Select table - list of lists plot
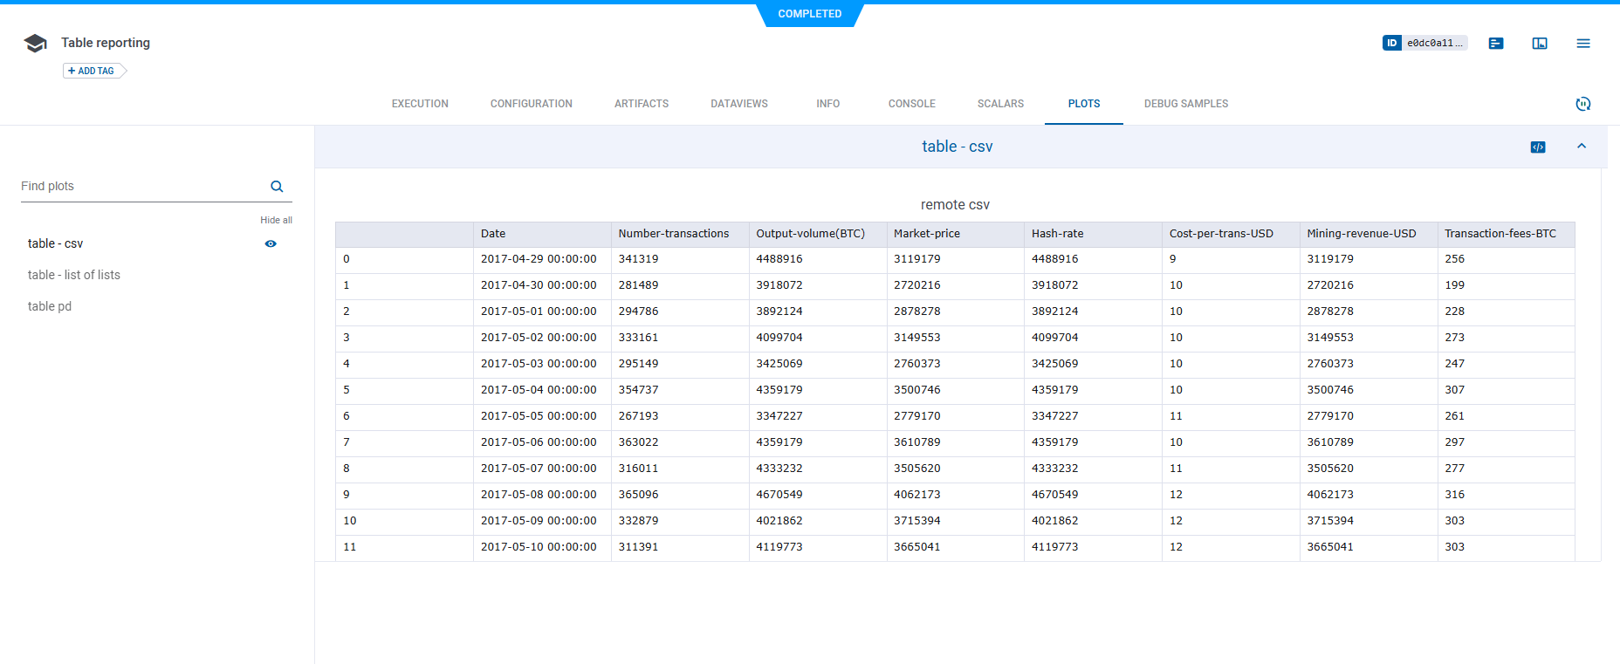This screenshot has width=1620, height=664. (74, 275)
